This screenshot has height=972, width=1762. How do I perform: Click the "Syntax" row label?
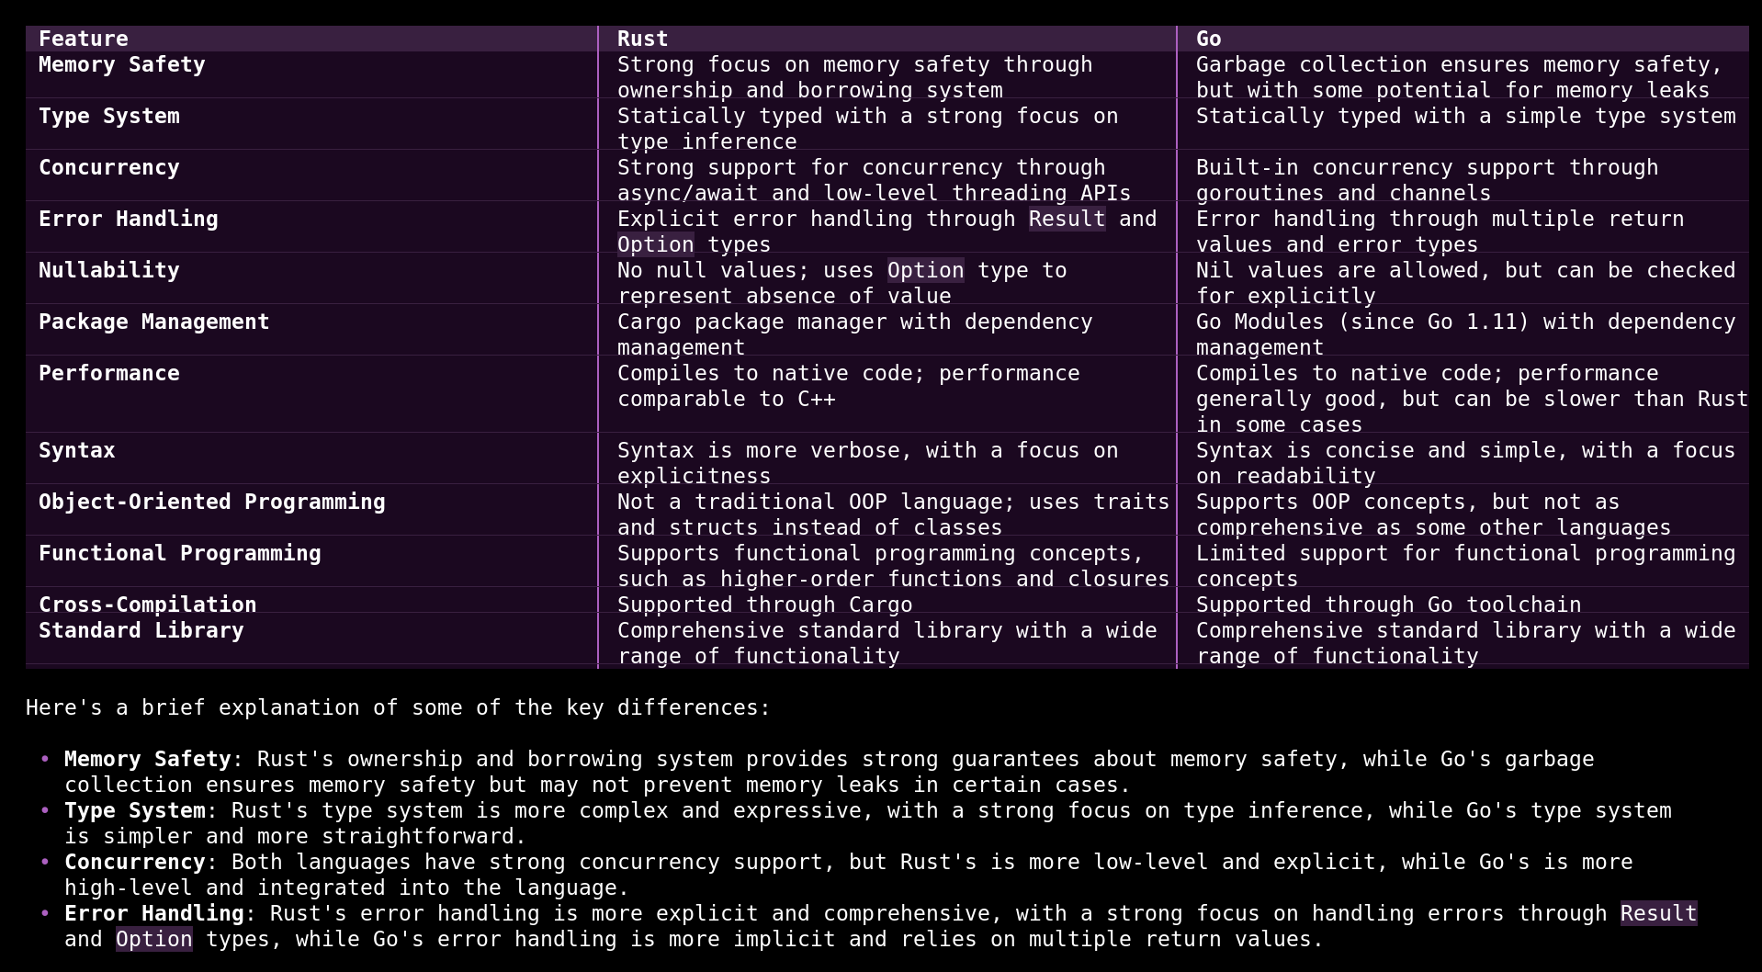coord(76,450)
